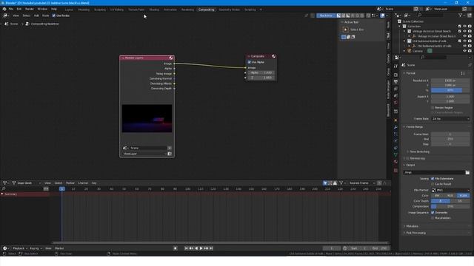Enable the Placeholders checkbox
474x266 pixels.
click(433, 218)
